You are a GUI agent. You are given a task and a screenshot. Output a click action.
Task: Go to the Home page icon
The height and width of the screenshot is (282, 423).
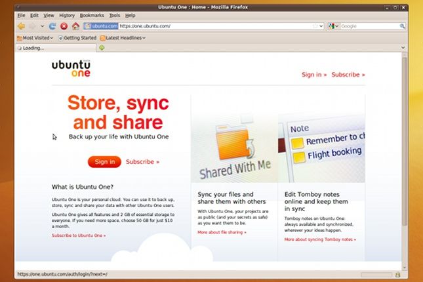(75, 26)
